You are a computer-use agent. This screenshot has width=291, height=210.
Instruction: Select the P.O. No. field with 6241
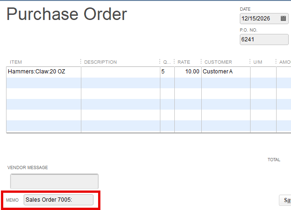(264, 39)
